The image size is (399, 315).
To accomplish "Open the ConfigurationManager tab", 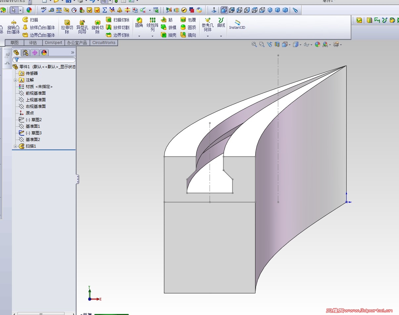I will click(x=35, y=53).
